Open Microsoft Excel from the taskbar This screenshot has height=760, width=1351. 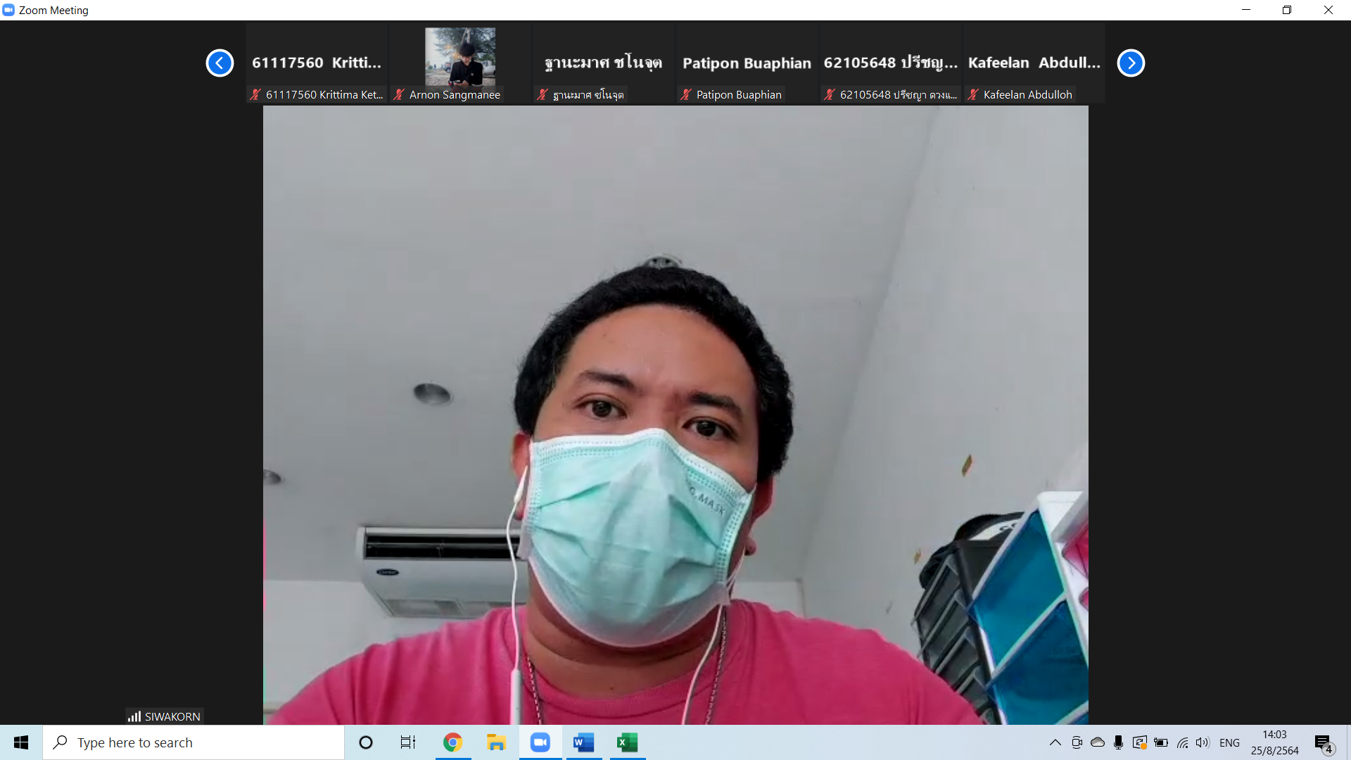pos(627,742)
